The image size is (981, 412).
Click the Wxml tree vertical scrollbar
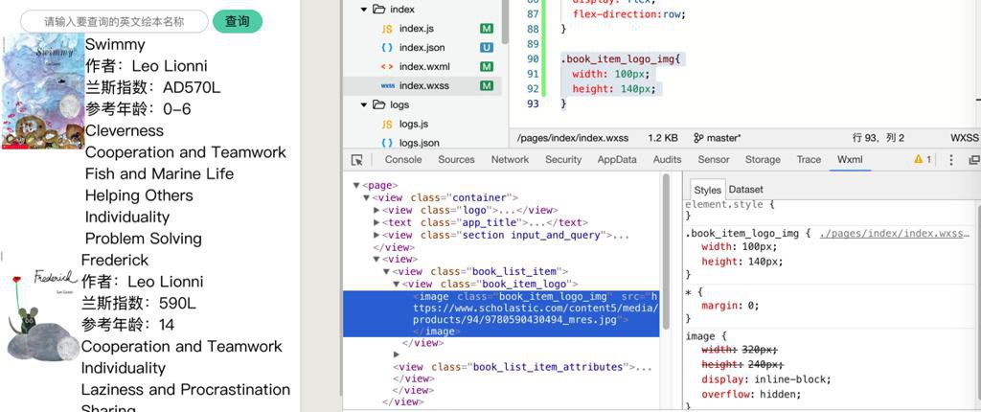[x=667, y=250]
